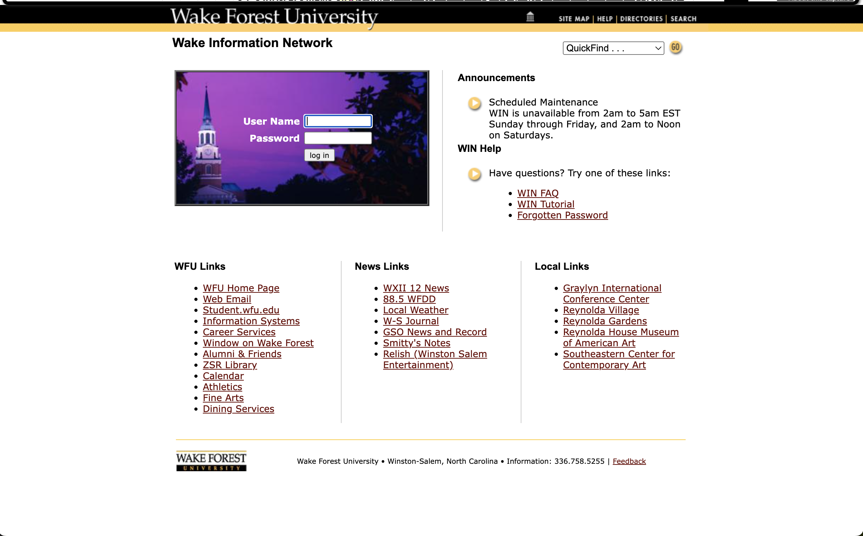
Task: Click the log in button
Action: coord(319,155)
